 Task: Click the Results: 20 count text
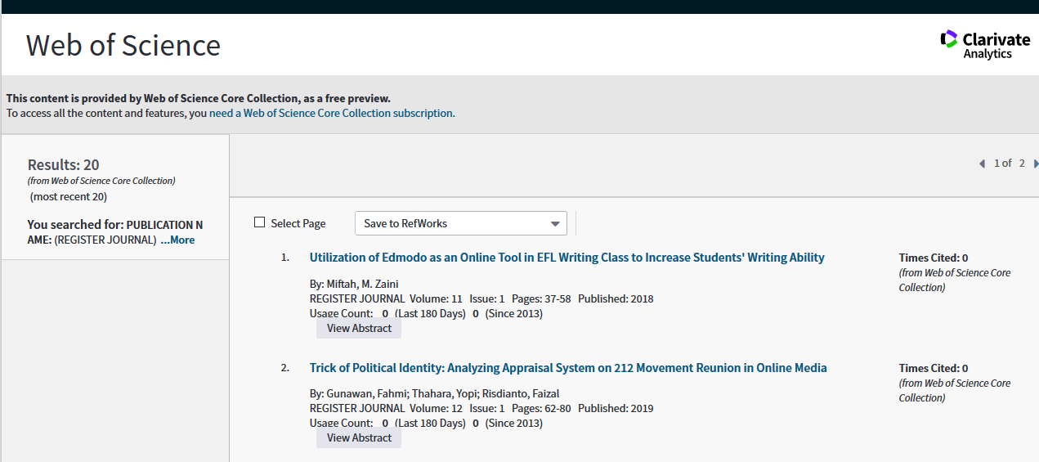tap(64, 164)
